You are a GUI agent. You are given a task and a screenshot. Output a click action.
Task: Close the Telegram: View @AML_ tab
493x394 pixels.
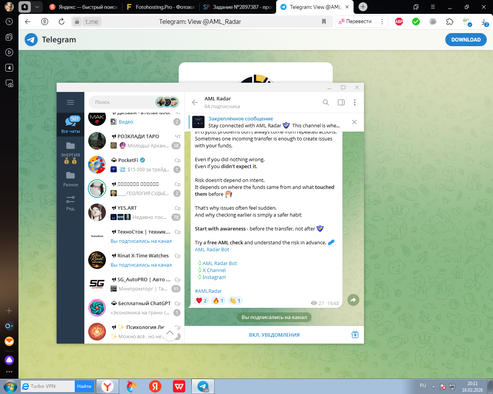pos(347,7)
